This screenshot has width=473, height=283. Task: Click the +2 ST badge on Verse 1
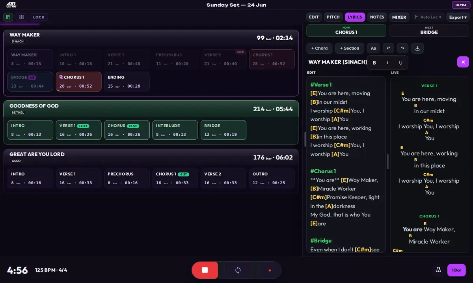pyautogui.click(x=83, y=126)
